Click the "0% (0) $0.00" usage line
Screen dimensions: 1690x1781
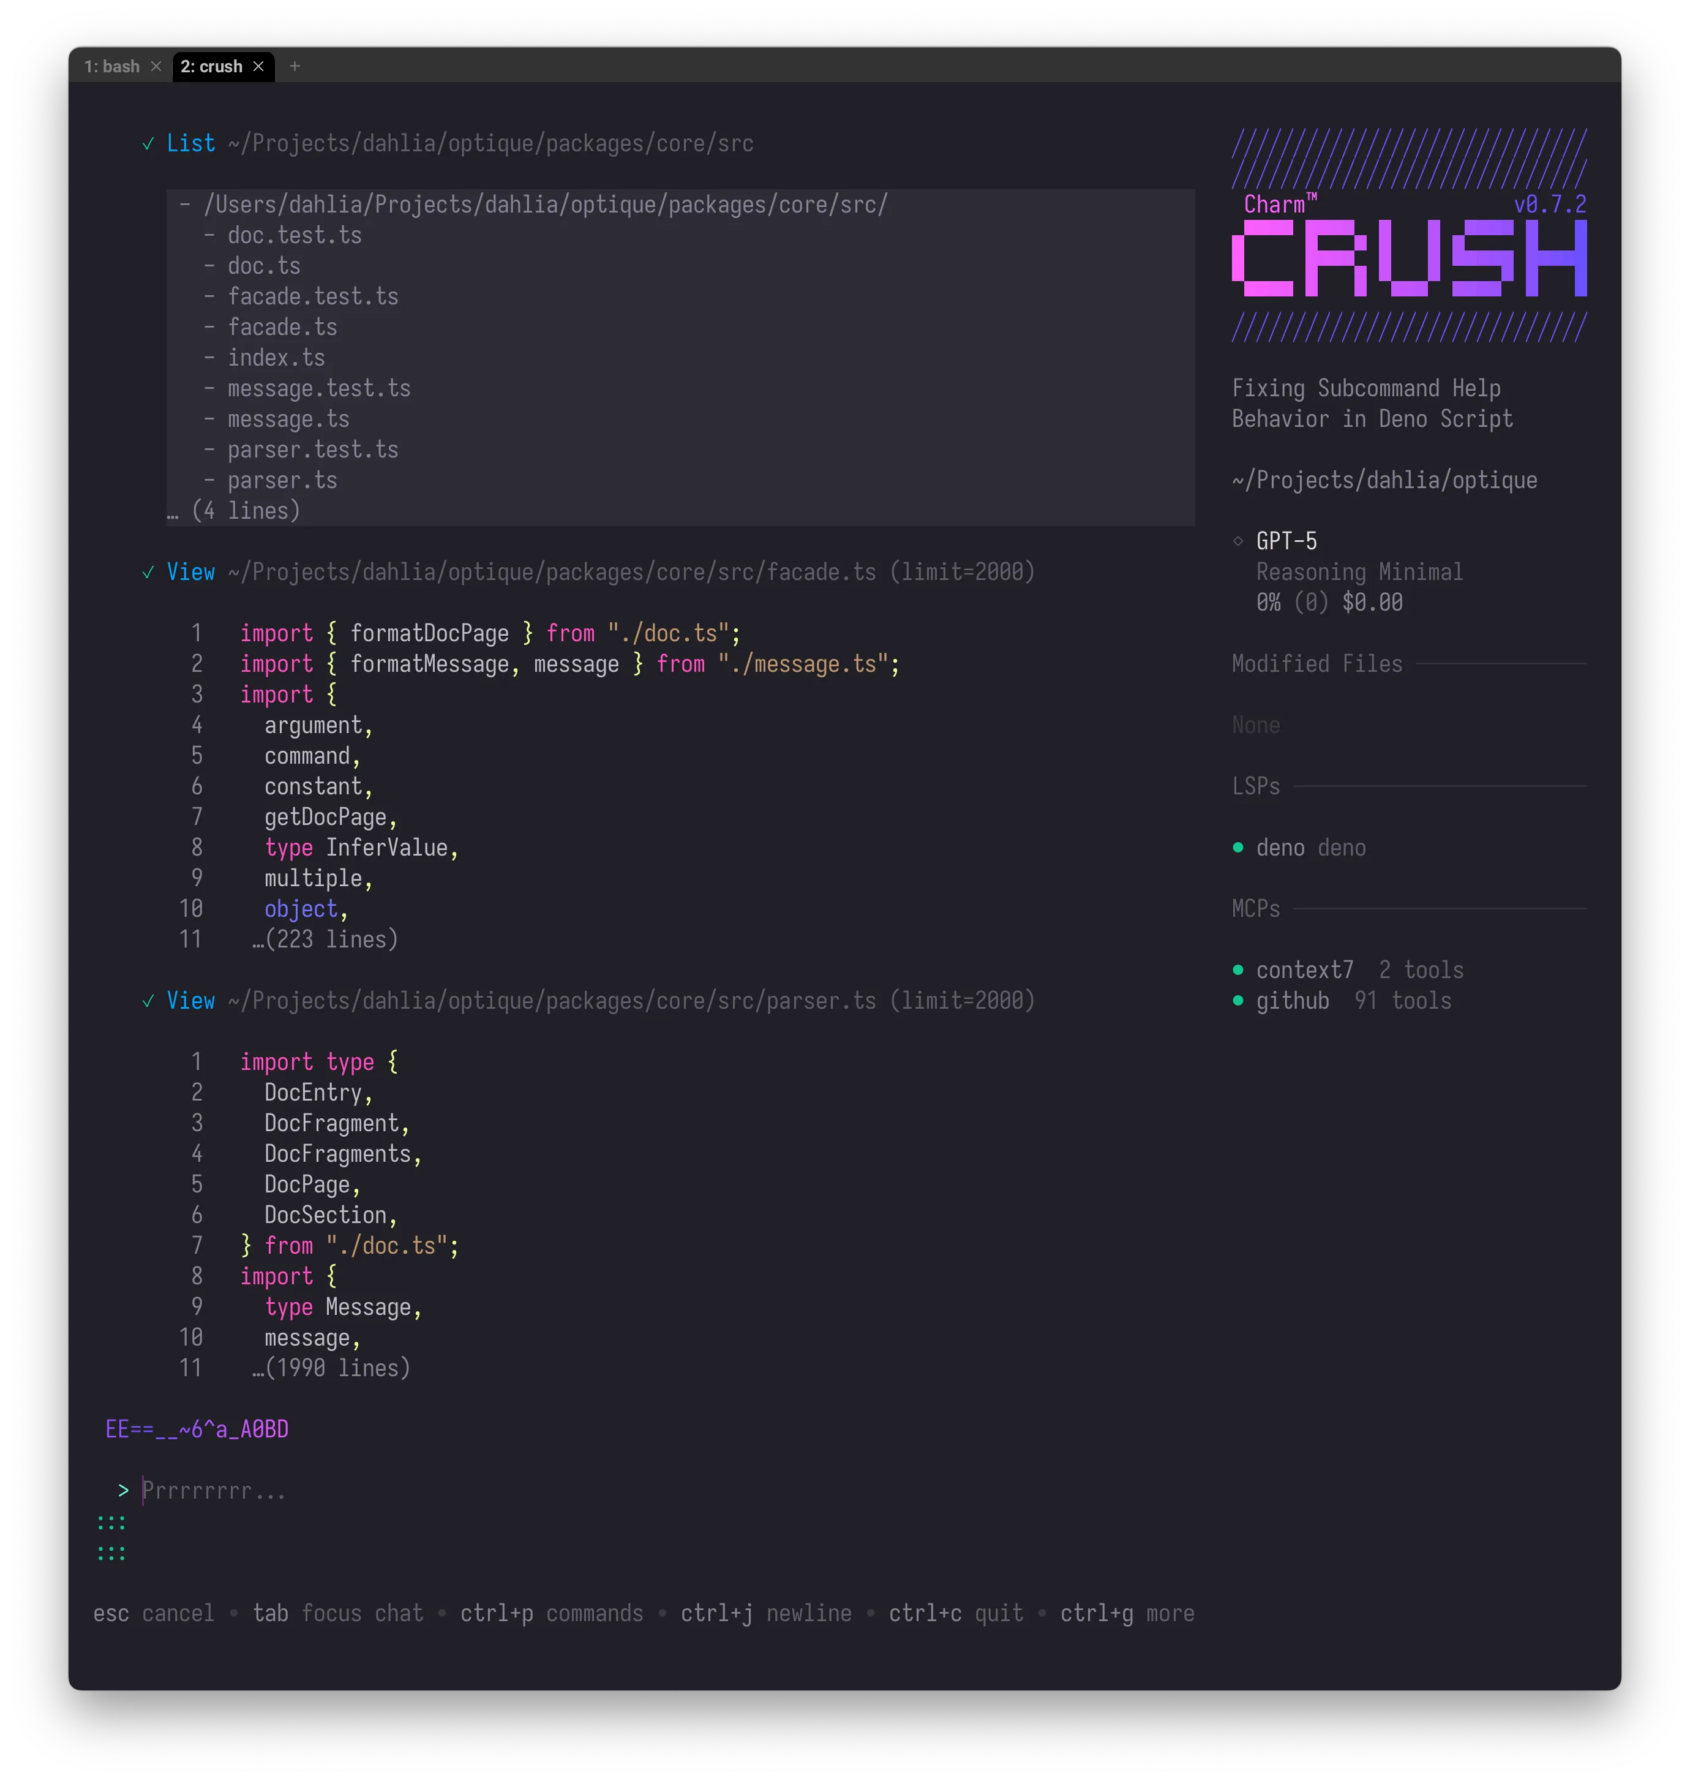pos(1330,603)
